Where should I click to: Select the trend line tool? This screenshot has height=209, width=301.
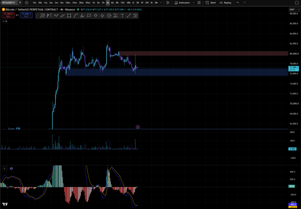coord(129,16)
